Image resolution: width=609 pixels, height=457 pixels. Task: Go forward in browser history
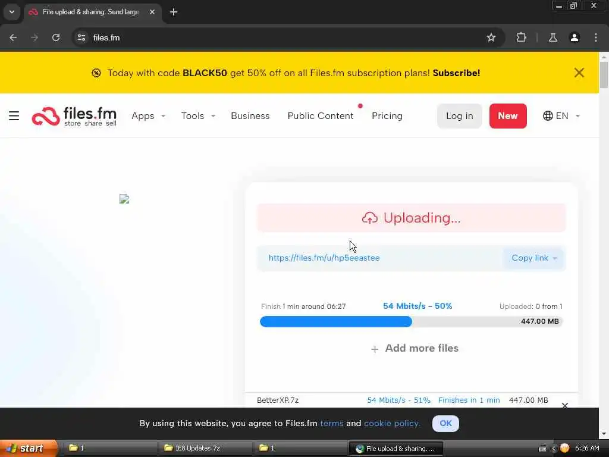click(x=34, y=37)
